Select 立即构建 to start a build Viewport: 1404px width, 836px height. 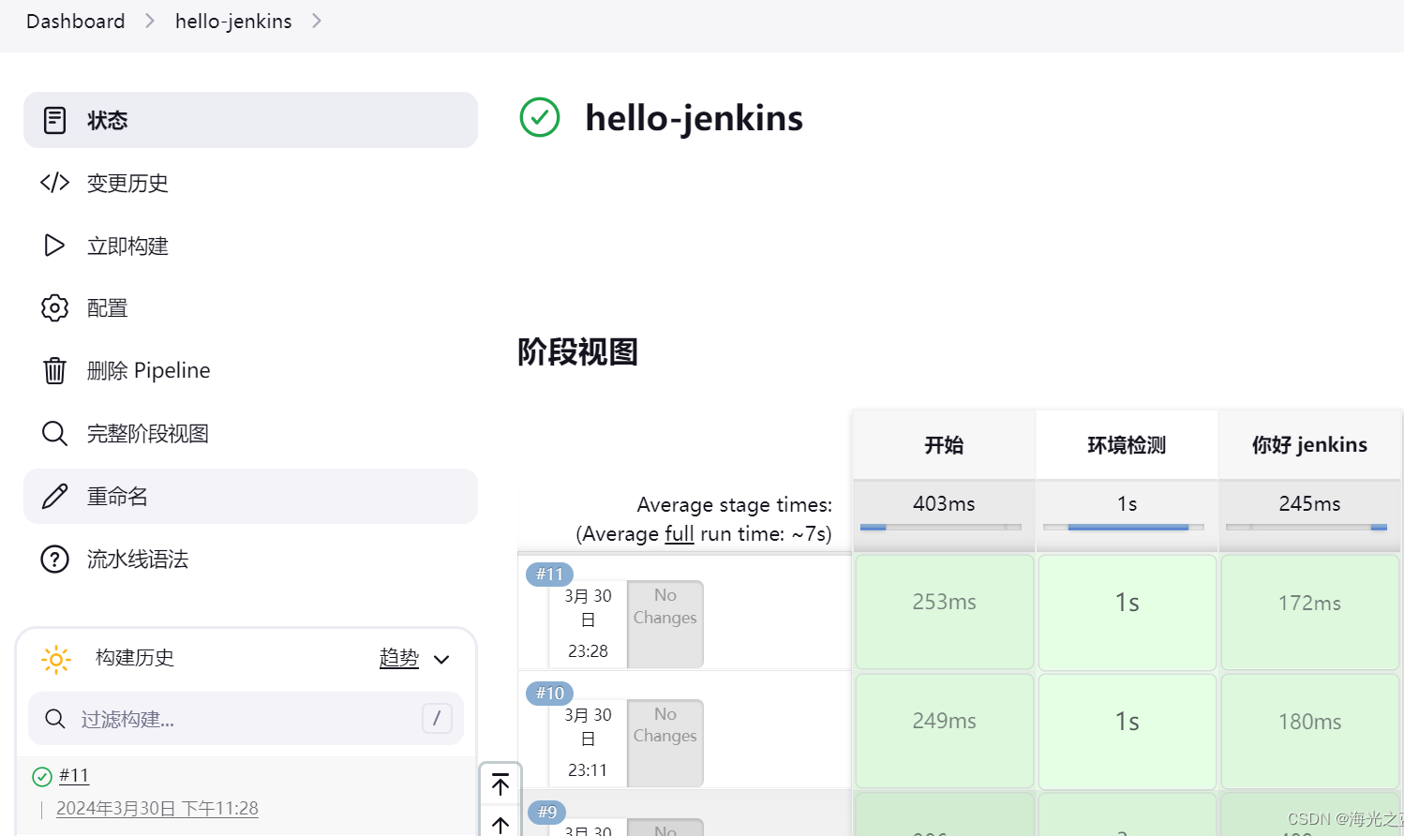pos(250,246)
